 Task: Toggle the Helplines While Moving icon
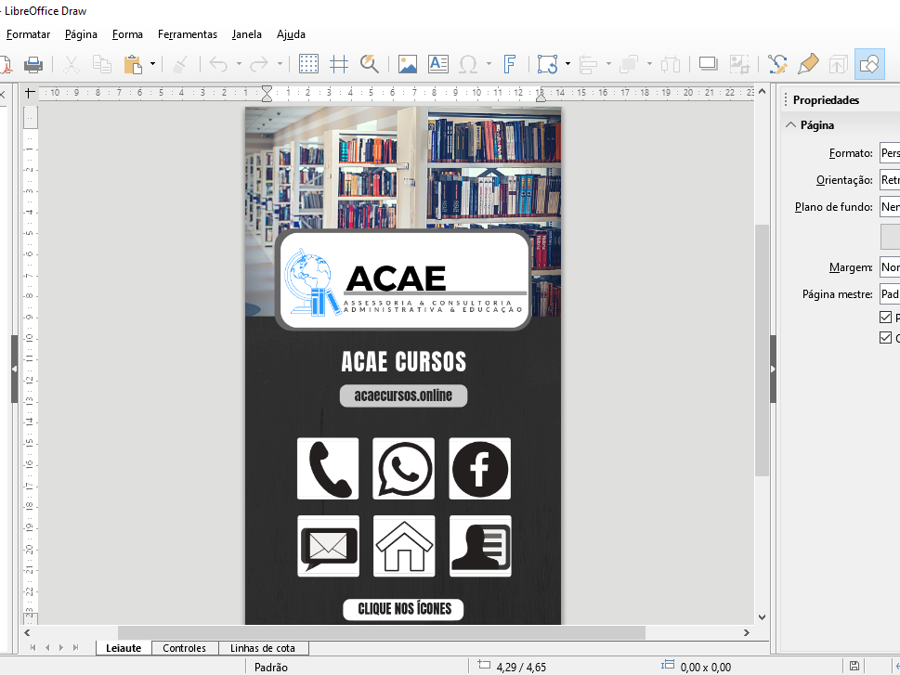point(339,64)
